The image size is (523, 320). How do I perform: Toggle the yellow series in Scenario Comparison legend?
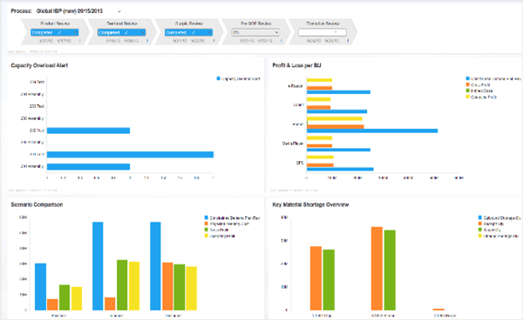pyautogui.click(x=220, y=236)
